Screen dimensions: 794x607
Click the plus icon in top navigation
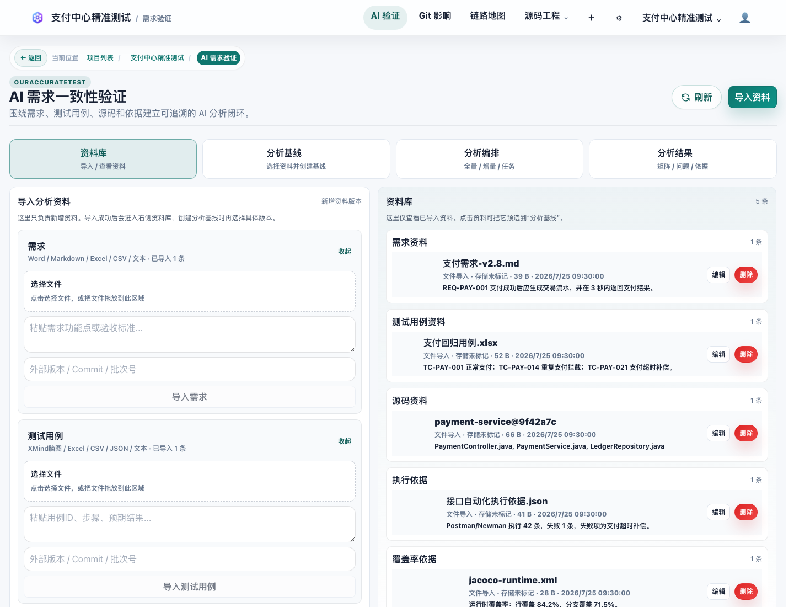591,18
